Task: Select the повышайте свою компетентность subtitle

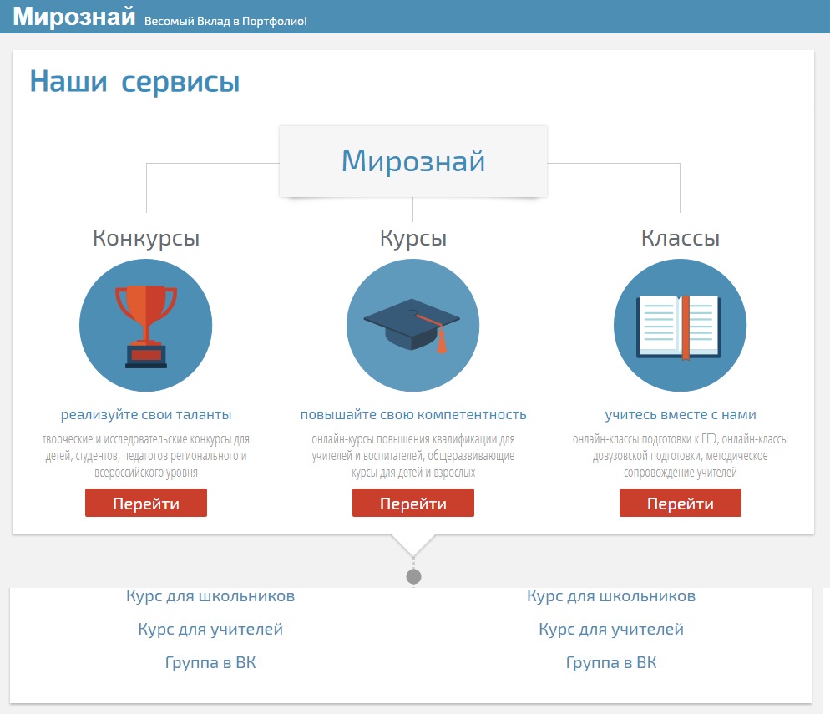Action: click(x=412, y=414)
